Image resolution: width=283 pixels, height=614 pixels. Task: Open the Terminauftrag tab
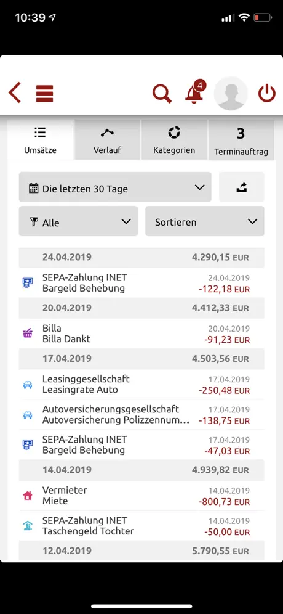(x=241, y=140)
